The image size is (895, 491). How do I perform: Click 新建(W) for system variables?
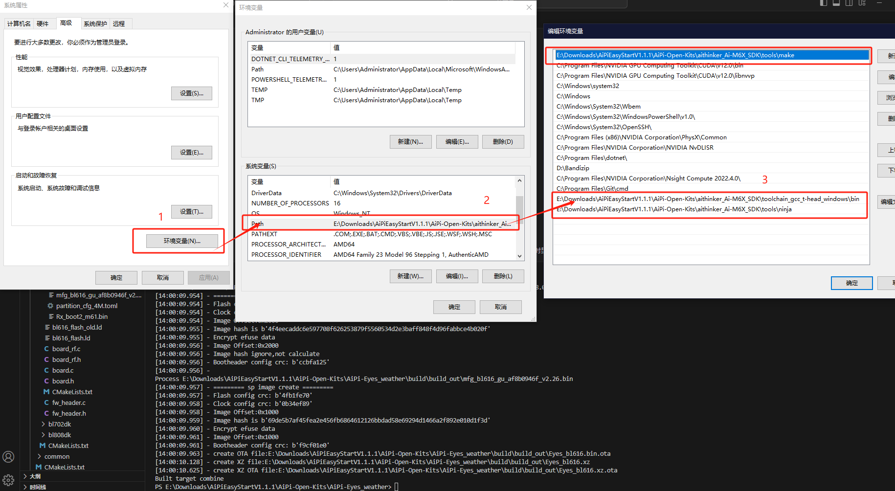[411, 276]
